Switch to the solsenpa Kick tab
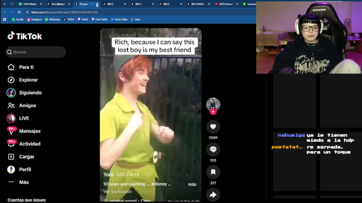 tap(250, 4)
